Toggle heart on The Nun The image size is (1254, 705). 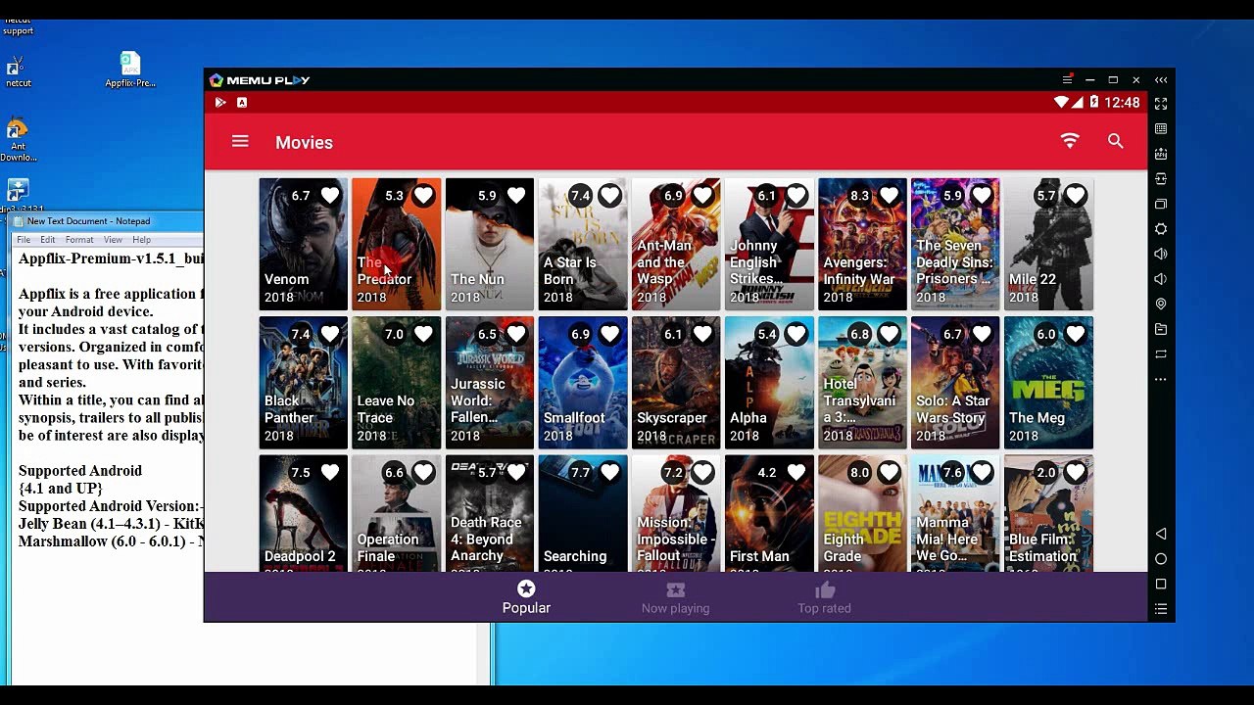pos(516,196)
